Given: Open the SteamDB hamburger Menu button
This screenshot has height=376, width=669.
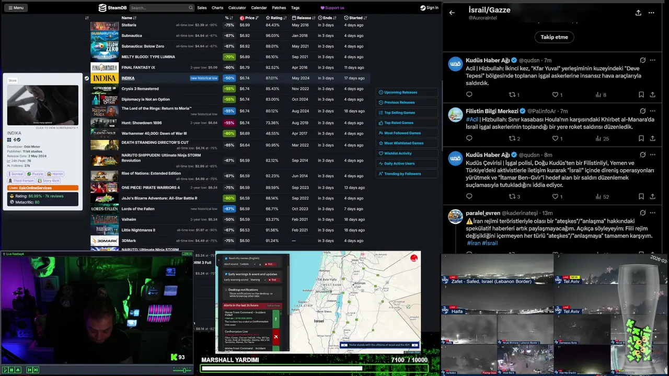Looking at the screenshot, I should coord(16,8).
